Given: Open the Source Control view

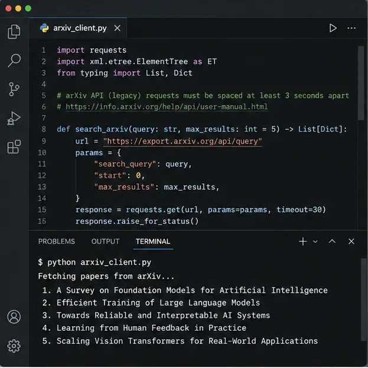Looking at the screenshot, I should point(14,89).
